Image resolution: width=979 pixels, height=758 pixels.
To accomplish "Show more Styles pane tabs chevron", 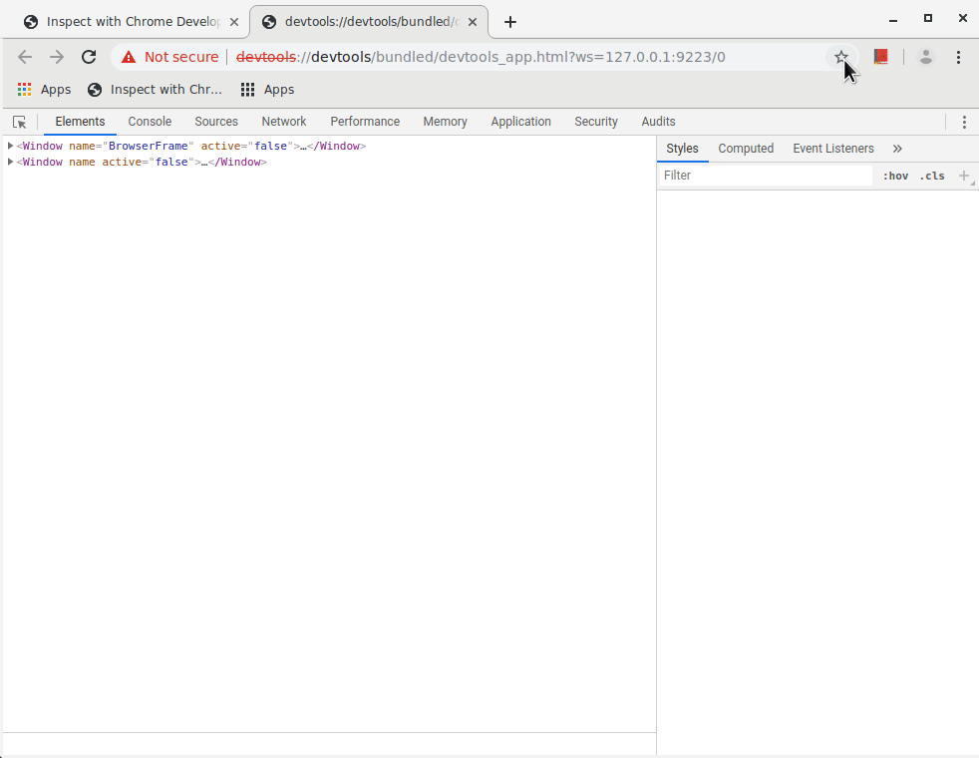I will (897, 149).
